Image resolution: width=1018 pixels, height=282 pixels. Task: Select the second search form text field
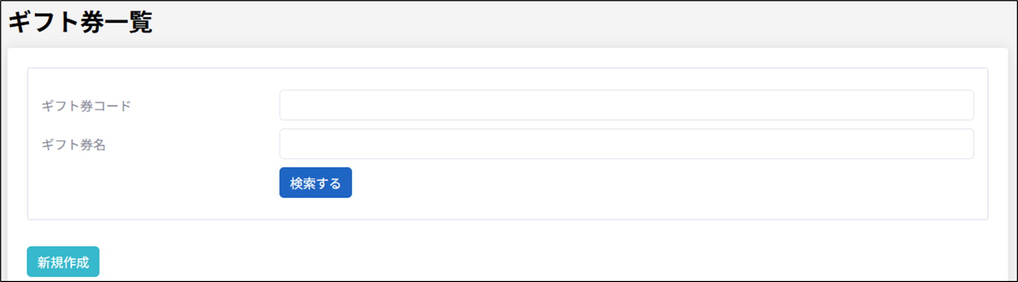(626, 144)
